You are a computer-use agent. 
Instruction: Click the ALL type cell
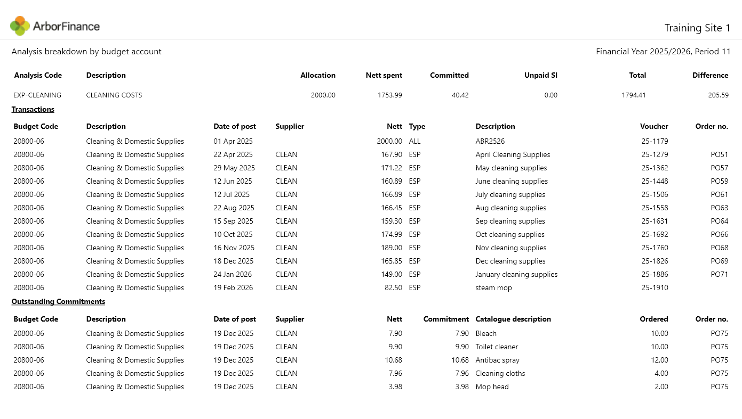[x=414, y=141]
